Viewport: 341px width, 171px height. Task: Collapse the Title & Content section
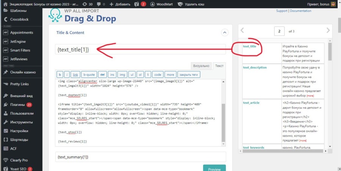(225, 33)
